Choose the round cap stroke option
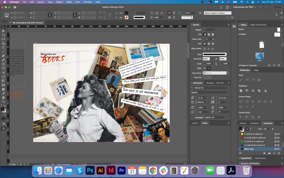The image size is (284, 178). pos(209,34)
